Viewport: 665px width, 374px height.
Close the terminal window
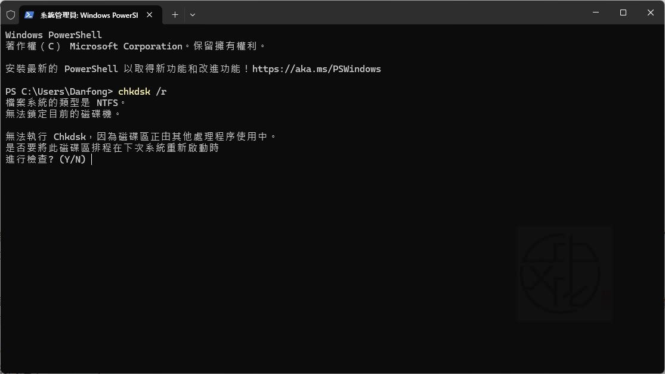point(651,13)
